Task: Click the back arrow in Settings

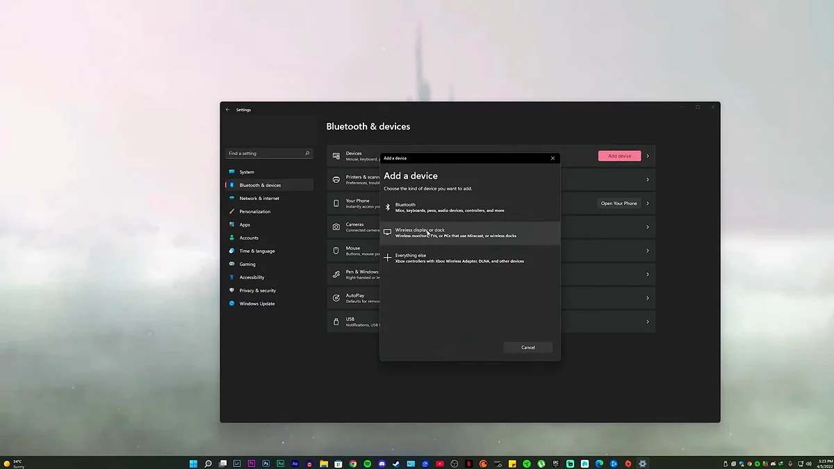Action: tap(227, 110)
